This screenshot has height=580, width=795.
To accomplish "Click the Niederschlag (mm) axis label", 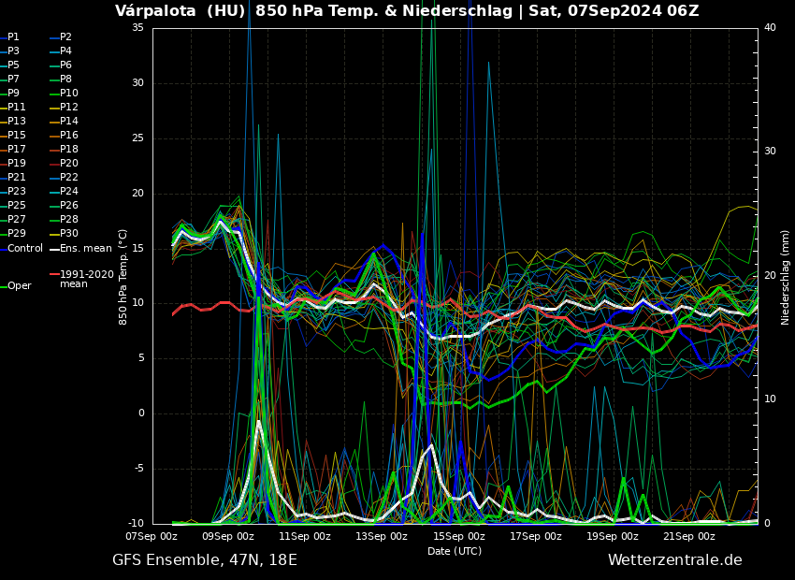I will pyautogui.click(x=786, y=277).
